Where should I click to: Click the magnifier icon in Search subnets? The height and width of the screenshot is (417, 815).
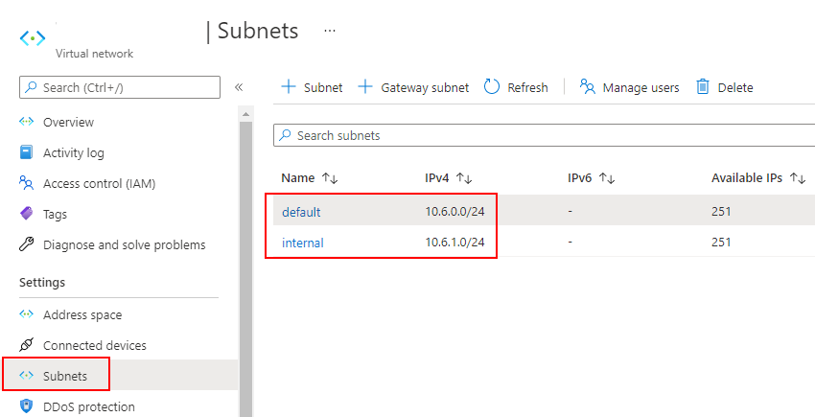coord(285,135)
